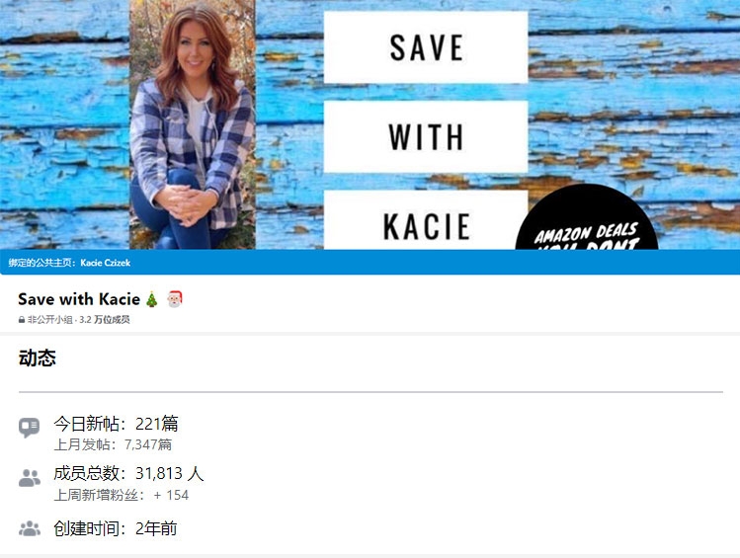Click the group creation time icon
Screen dimensions: 740x558
pos(30,528)
